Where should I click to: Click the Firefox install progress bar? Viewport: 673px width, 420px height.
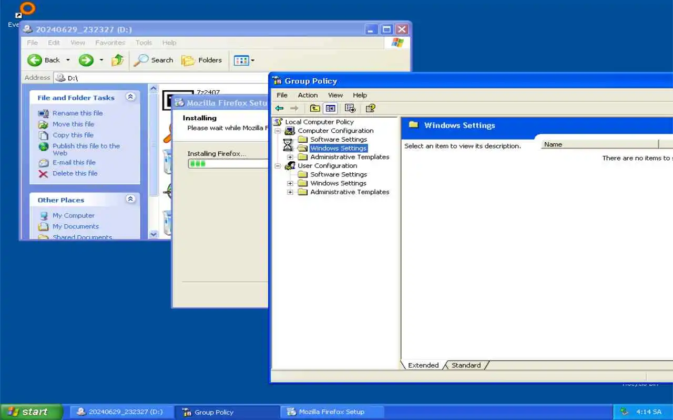pos(229,164)
